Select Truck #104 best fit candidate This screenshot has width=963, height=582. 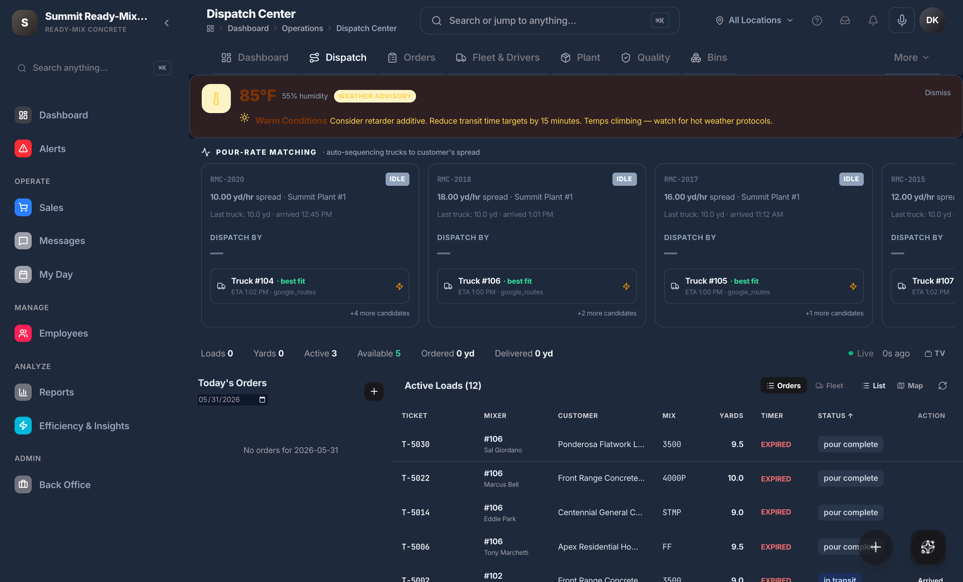click(310, 286)
